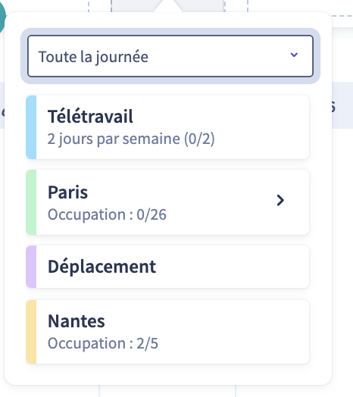
Task: Click the bold Déplacement heading
Action: tap(102, 267)
